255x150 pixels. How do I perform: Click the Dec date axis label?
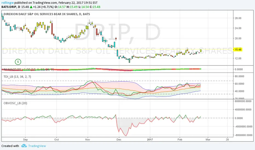pos(119,139)
